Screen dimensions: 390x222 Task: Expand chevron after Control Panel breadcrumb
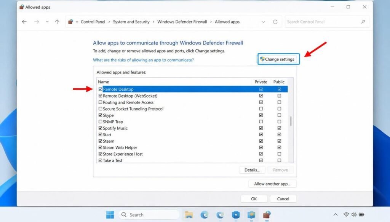[x=109, y=22]
